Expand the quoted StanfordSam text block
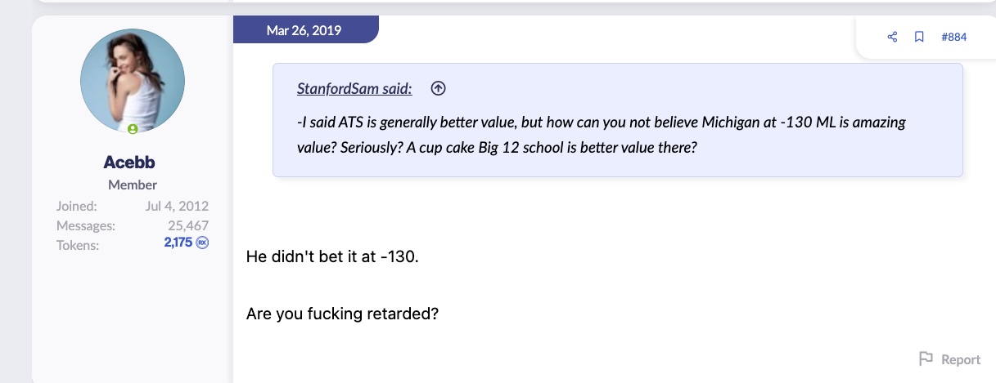This screenshot has width=996, height=383. (x=617, y=136)
